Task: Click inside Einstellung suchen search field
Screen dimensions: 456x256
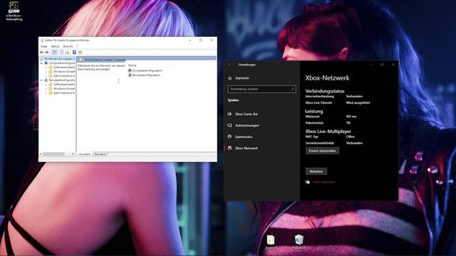Action: pyautogui.click(x=261, y=89)
